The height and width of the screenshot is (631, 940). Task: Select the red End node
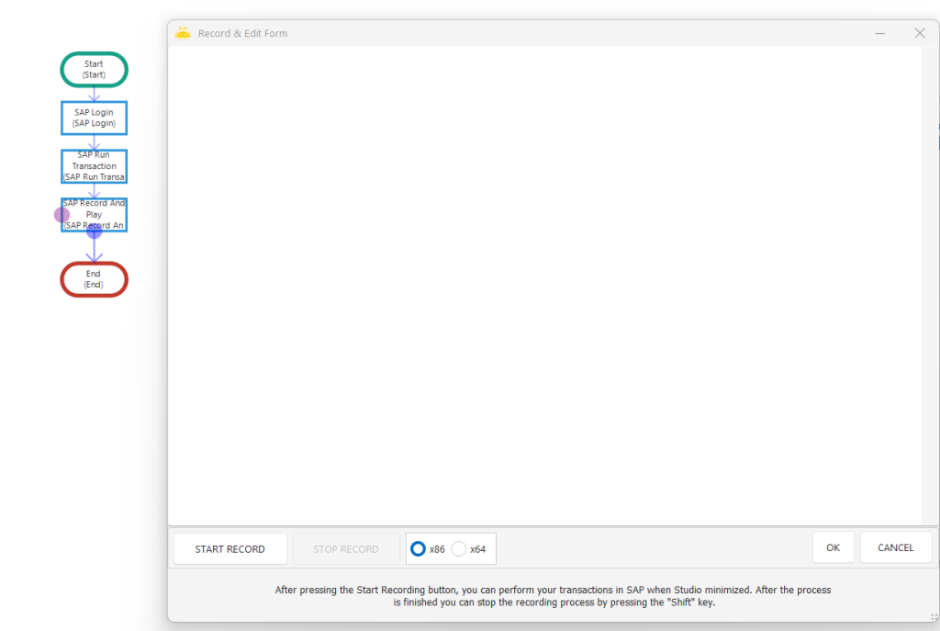click(x=94, y=279)
